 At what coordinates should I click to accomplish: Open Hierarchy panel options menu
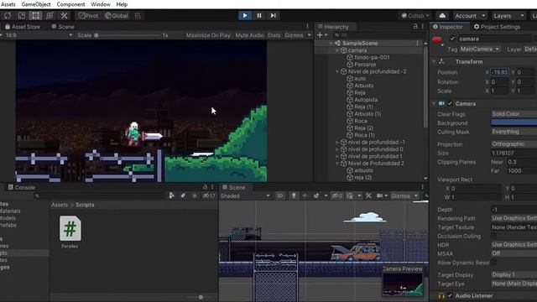(423, 26)
